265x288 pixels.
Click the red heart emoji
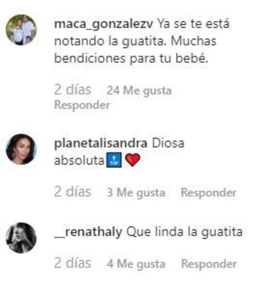132,160
